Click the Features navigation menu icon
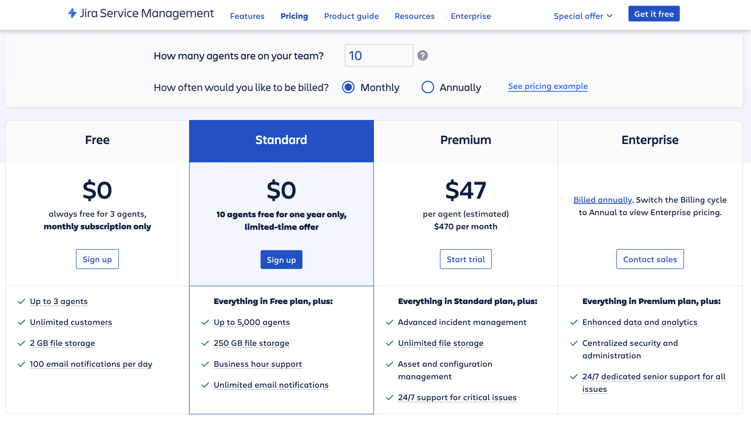The width and height of the screenshot is (751, 424). pyautogui.click(x=247, y=15)
